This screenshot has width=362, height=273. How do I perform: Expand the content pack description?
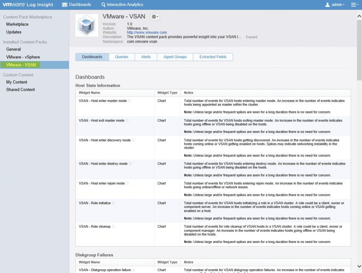251,37
